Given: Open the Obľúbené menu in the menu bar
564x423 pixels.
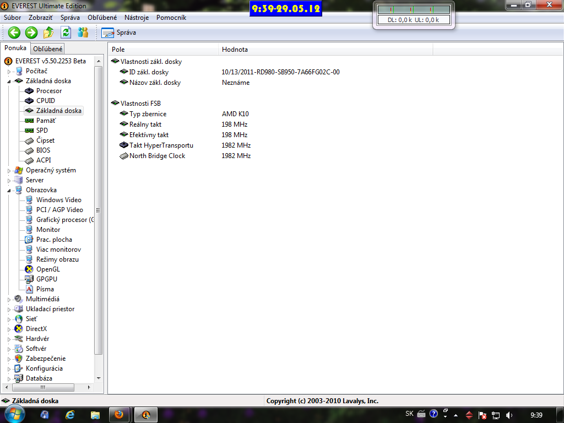Looking at the screenshot, I should click(102, 18).
